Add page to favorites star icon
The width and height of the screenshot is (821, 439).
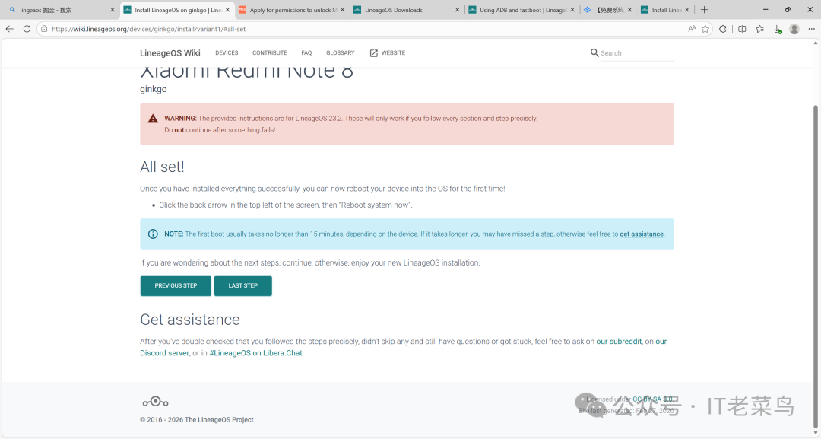click(705, 29)
